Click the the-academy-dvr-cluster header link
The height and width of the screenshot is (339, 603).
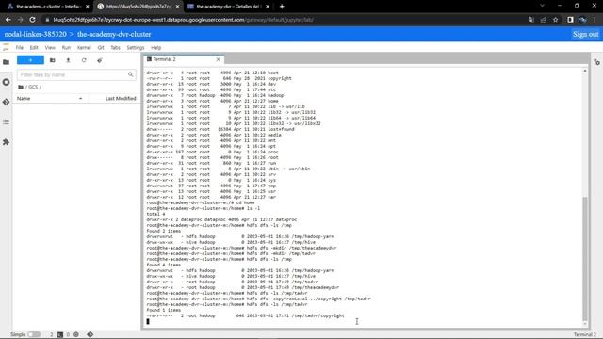click(x=114, y=34)
